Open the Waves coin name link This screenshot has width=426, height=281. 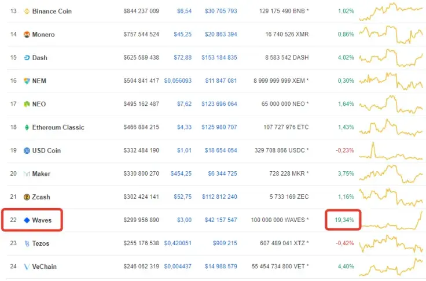(42, 220)
